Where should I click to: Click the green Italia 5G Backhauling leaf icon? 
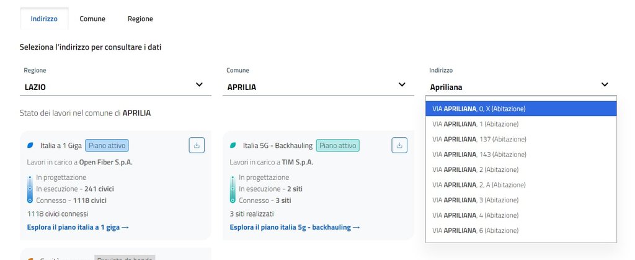pyautogui.click(x=233, y=146)
